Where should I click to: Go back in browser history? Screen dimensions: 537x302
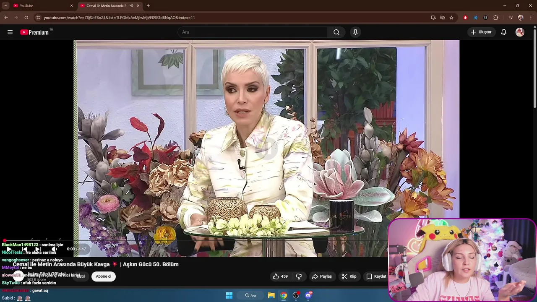(x=6, y=18)
